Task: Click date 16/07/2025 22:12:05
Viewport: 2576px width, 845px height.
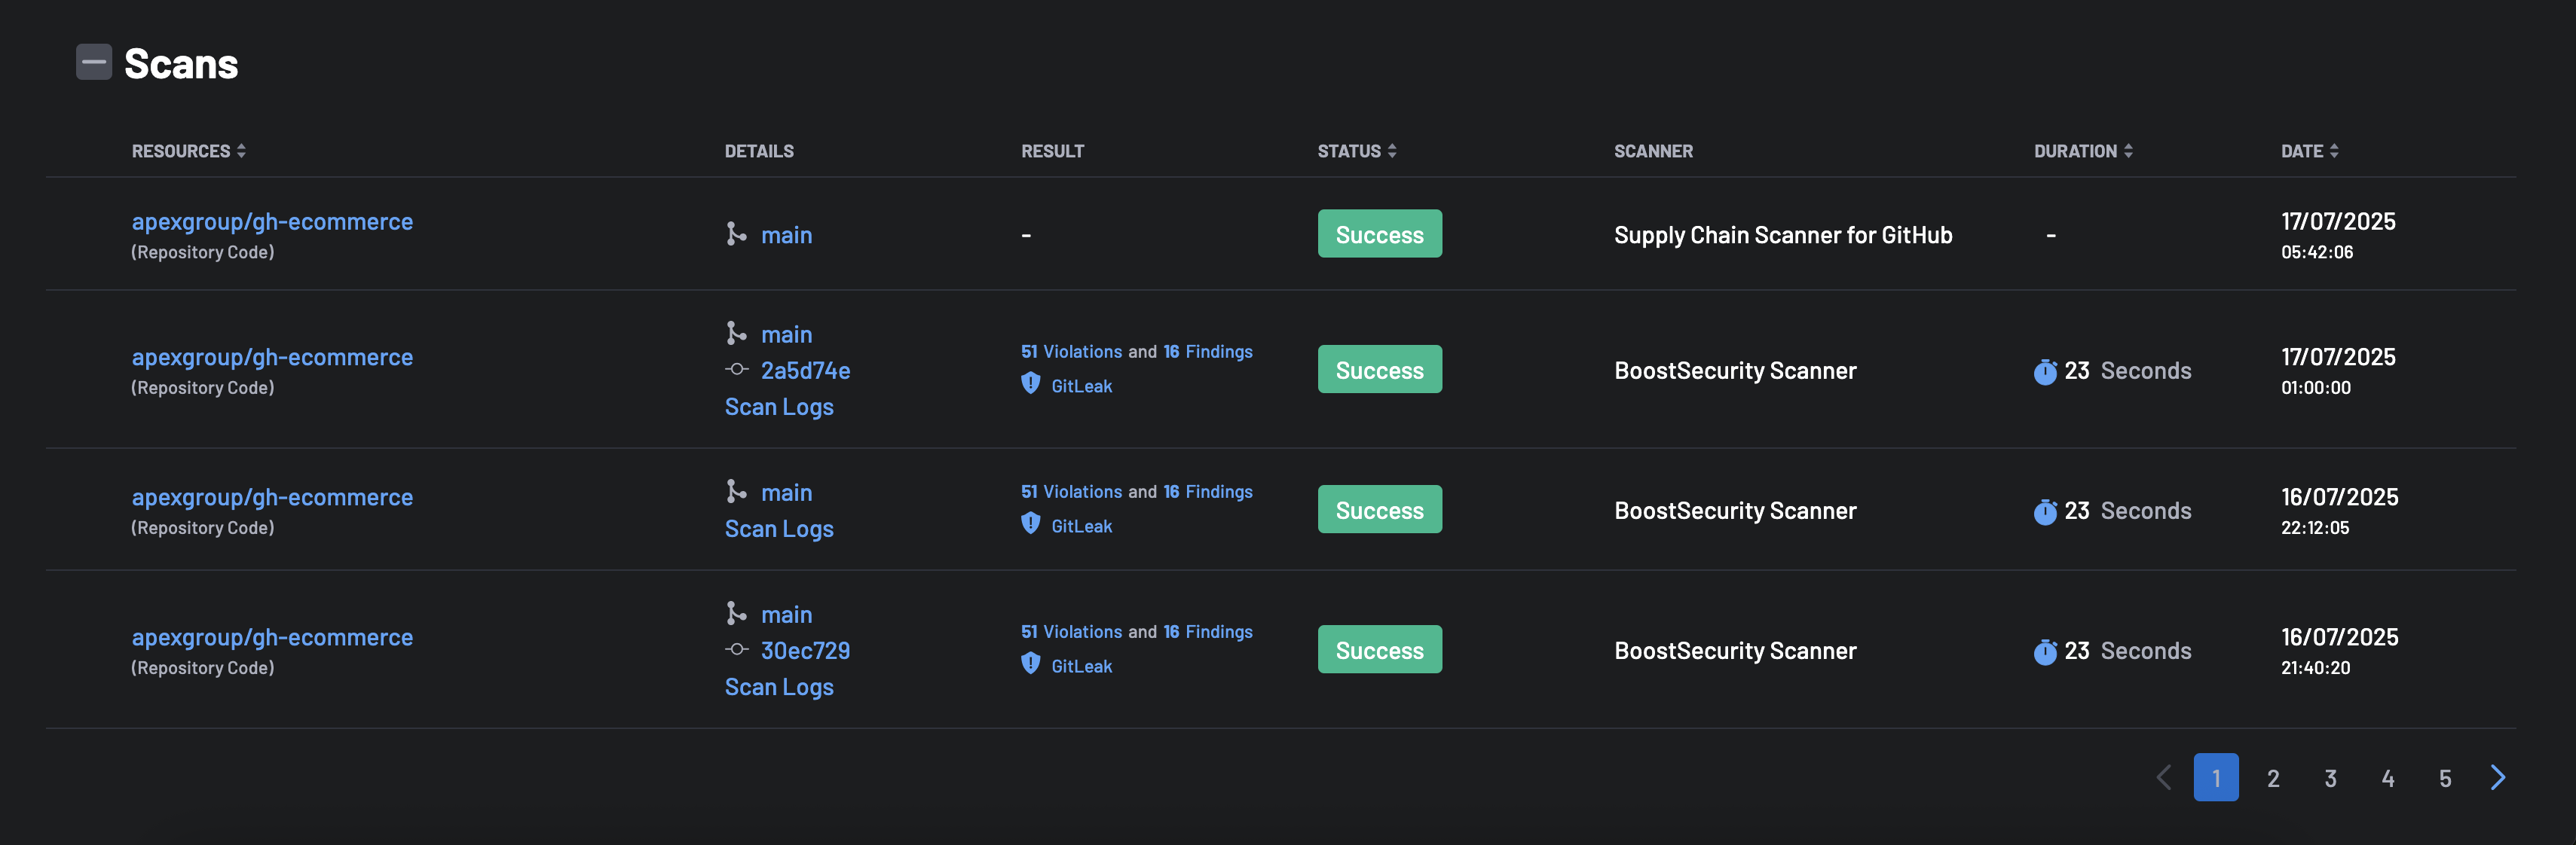Action: click(2339, 511)
